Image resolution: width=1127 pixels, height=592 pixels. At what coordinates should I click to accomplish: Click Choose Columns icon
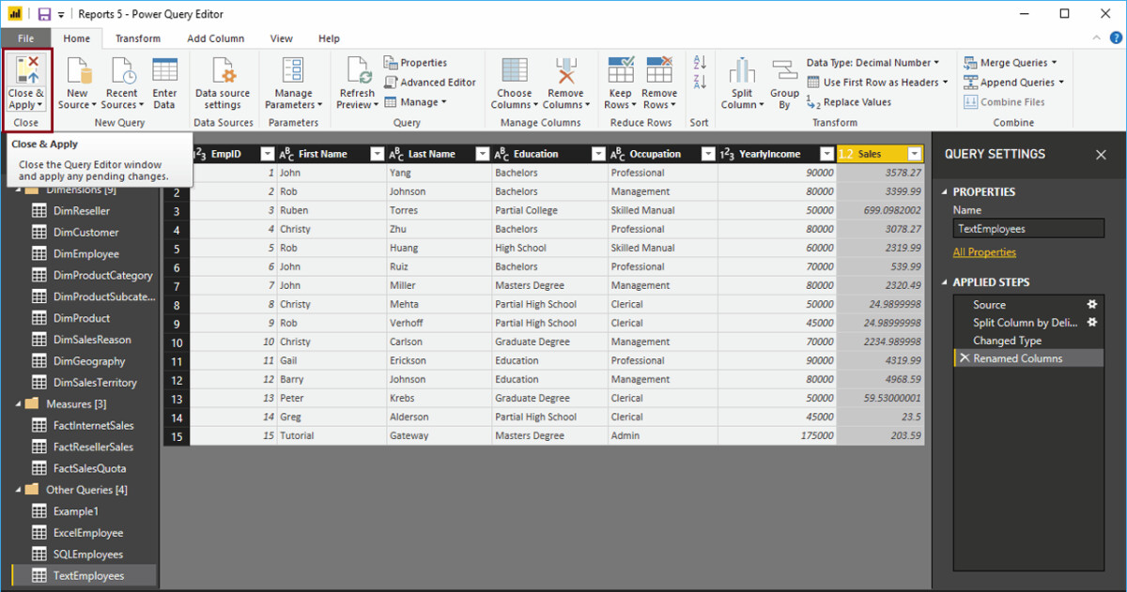(515, 70)
